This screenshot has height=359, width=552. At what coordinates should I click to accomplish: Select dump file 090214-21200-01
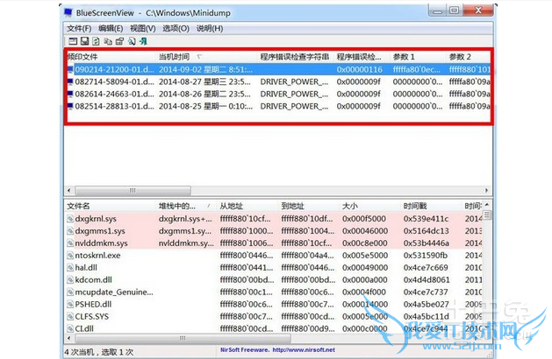tap(114, 69)
